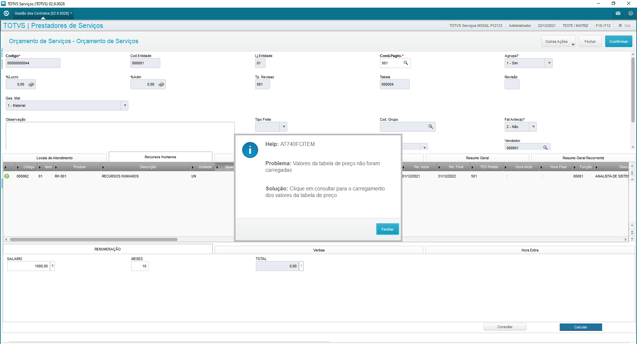Click cell 'ANALISTA DE SISTE' in grid
Screen dimensions: 637x344
pyautogui.click(x=611, y=176)
